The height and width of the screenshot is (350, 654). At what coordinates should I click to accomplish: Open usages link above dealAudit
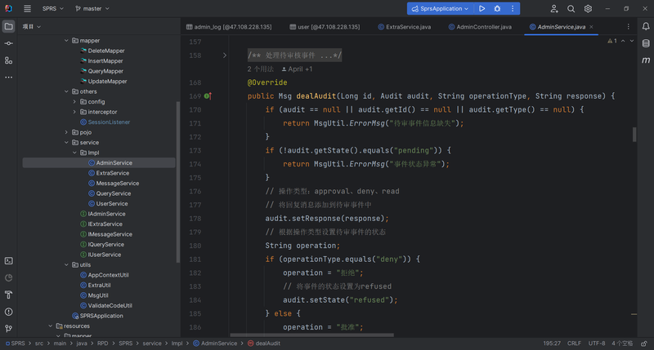pos(261,69)
